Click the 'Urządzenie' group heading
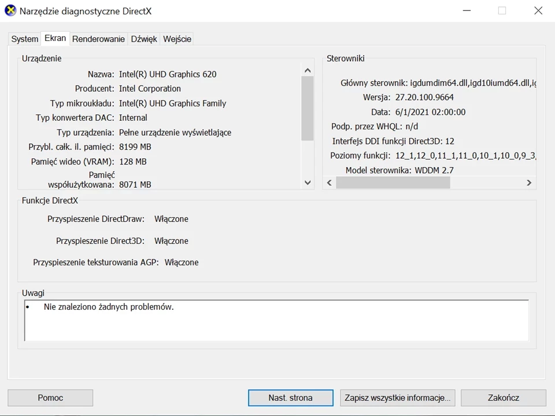This screenshot has width=555, height=416. point(42,58)
